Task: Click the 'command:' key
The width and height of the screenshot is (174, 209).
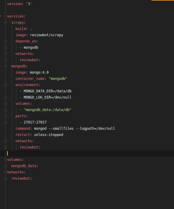Action: (x=23, y=129)
